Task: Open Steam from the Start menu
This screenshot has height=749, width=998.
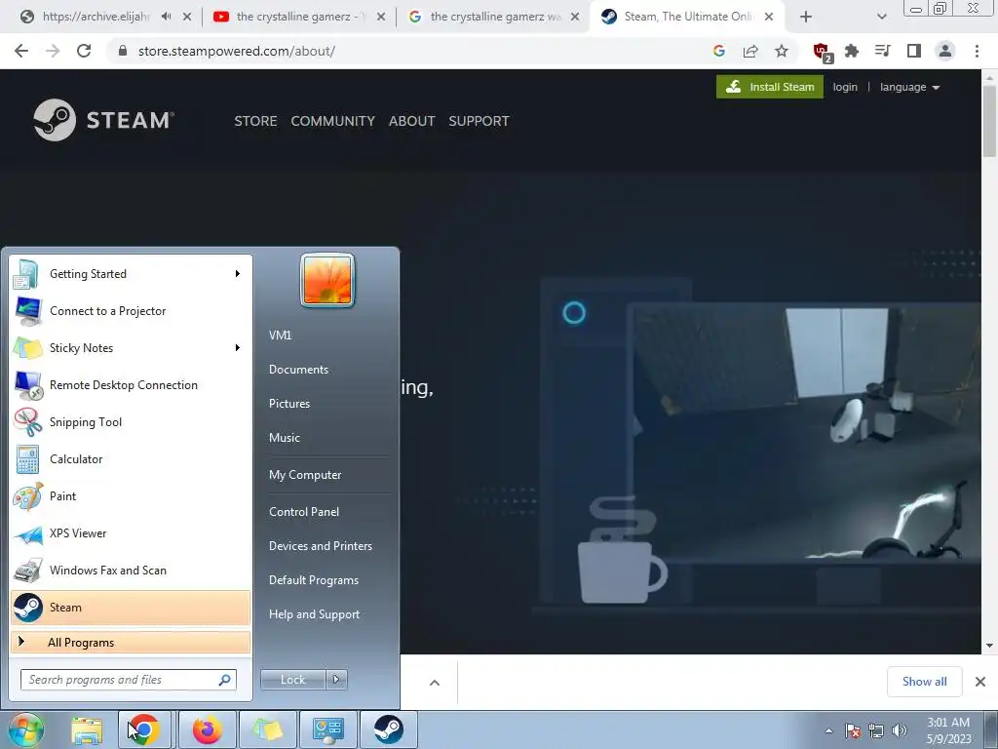Action: coord(131,607)
